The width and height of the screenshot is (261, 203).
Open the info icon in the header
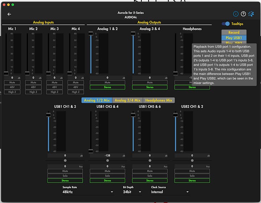(x=236, y=14)
